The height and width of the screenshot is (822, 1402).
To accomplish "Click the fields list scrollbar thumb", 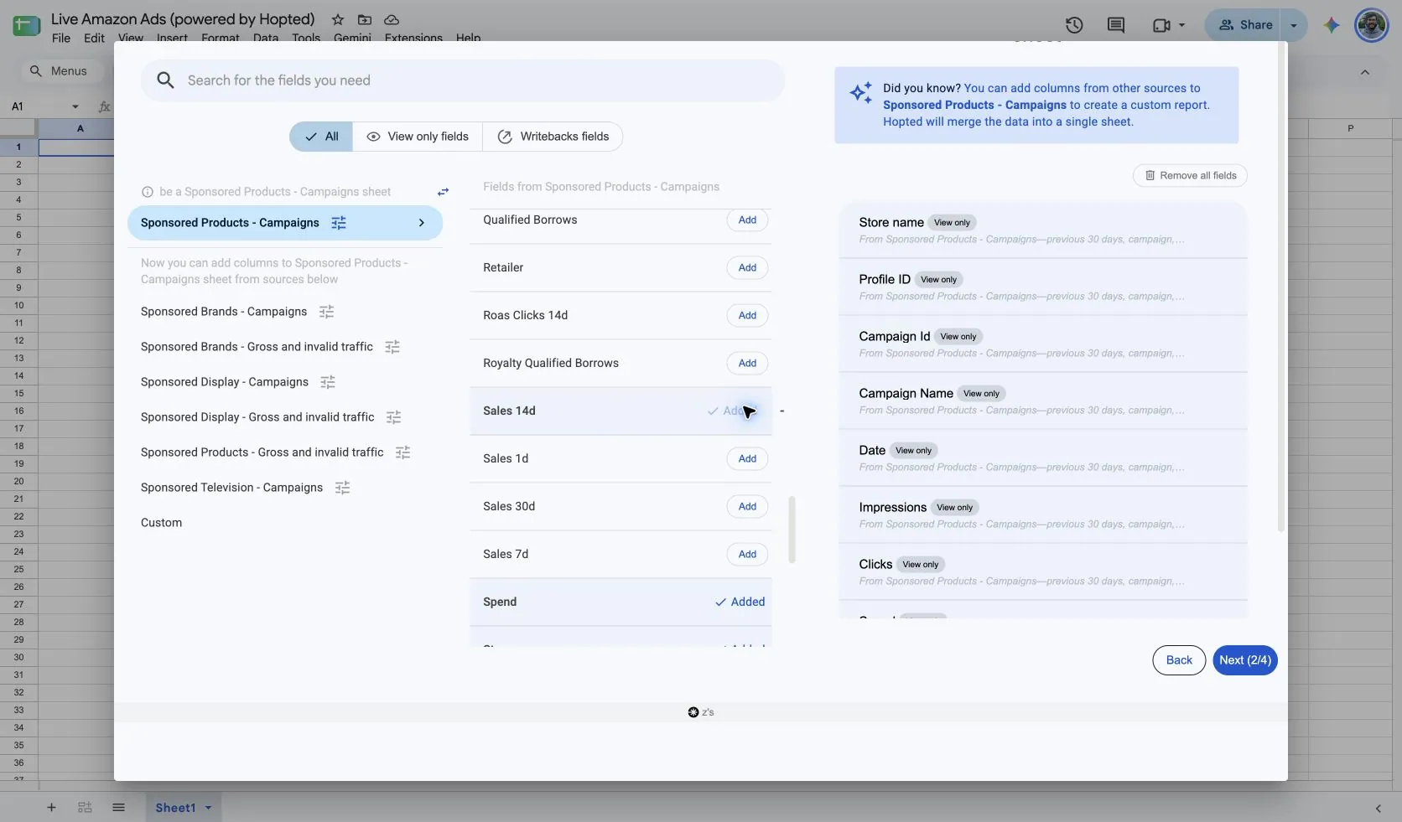I will pos(792,530).
